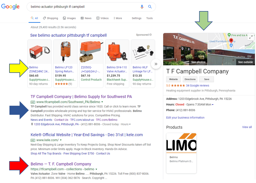
Task: Switch to the News tab
Action: pos(86,18)
